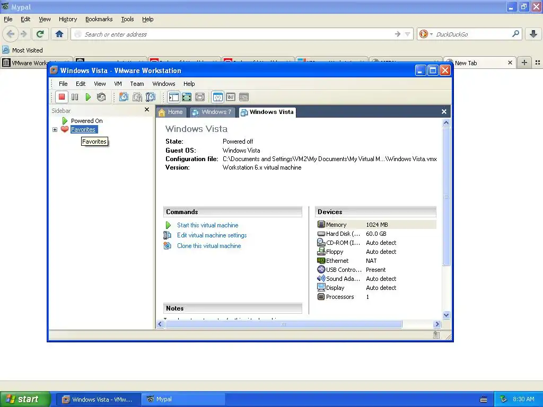543x407 pixels.
Task: Select the Floppy device row
Action: [376, 252]
